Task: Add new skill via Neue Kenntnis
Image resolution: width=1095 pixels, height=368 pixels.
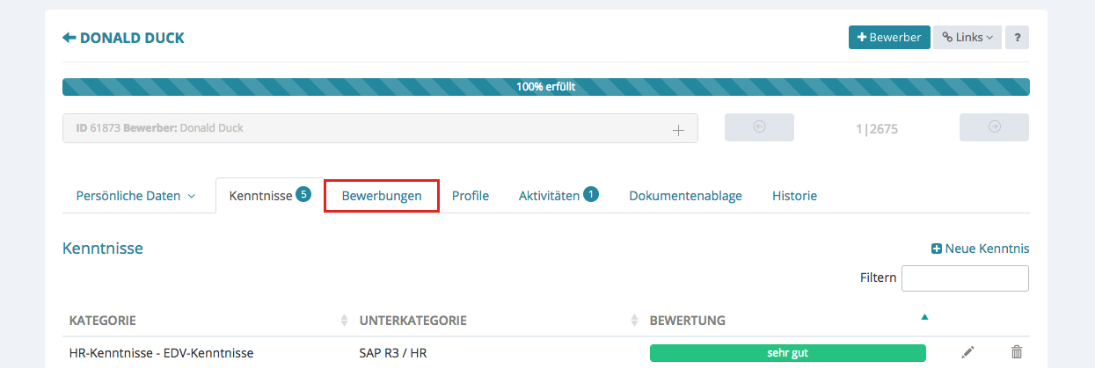Action: [x=980, y=249]
